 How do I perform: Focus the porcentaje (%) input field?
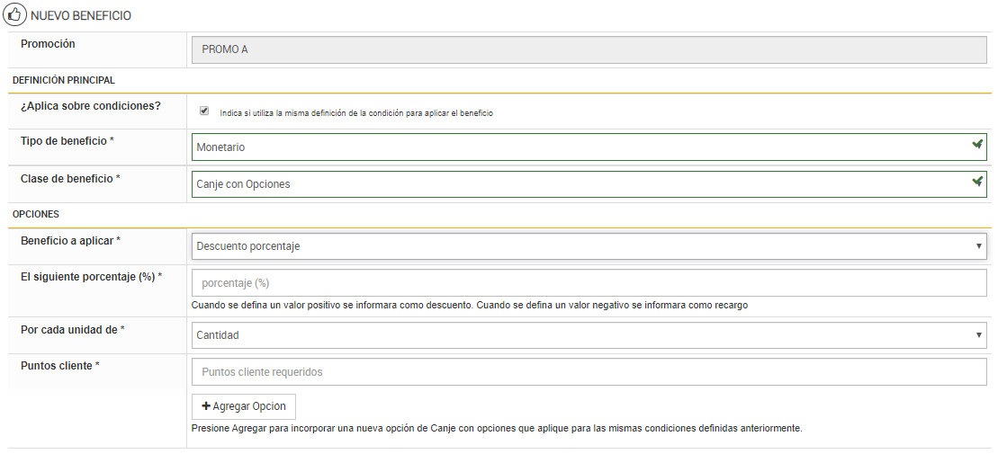pos(589,283)
